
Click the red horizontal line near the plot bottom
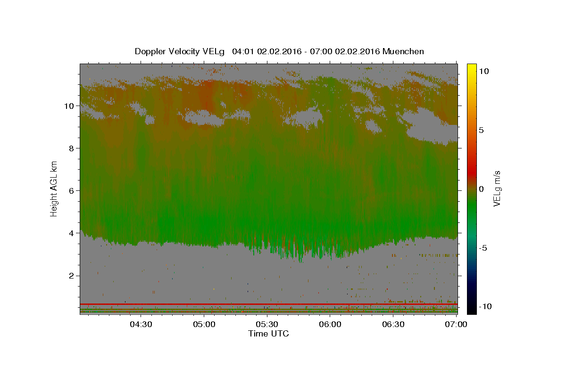(268, 304)
